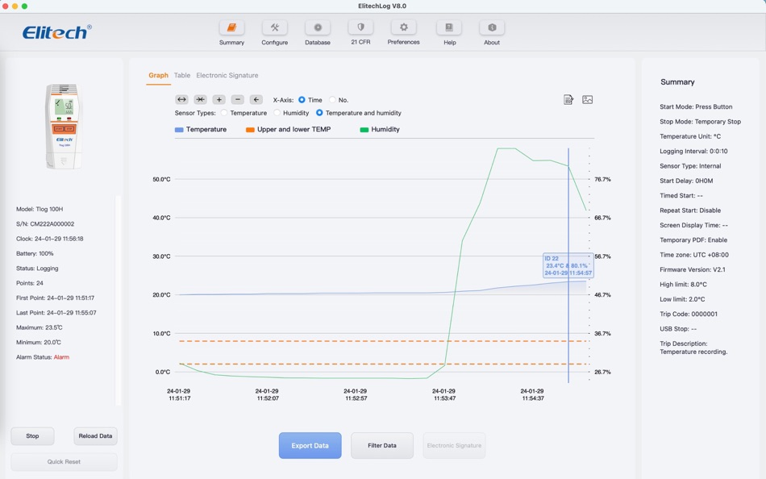Click the Reload Data button
This screenshot has height=479, width=766.
(x=95, y=436)
